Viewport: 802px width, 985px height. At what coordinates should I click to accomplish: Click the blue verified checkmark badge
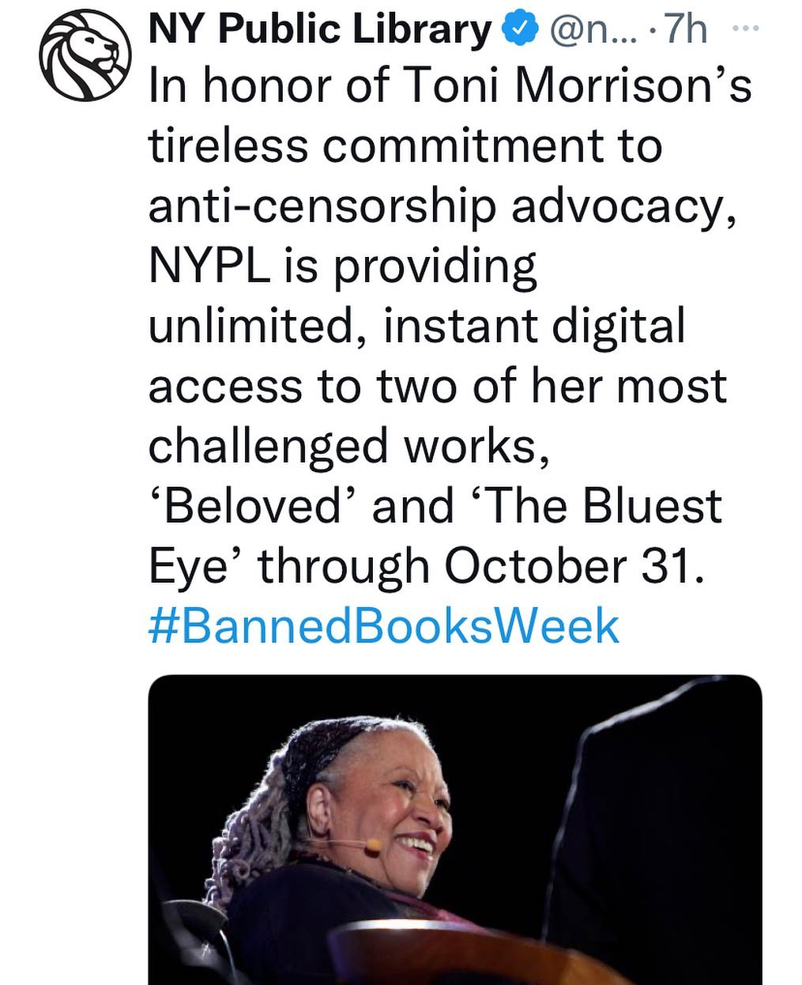(518, 31)
